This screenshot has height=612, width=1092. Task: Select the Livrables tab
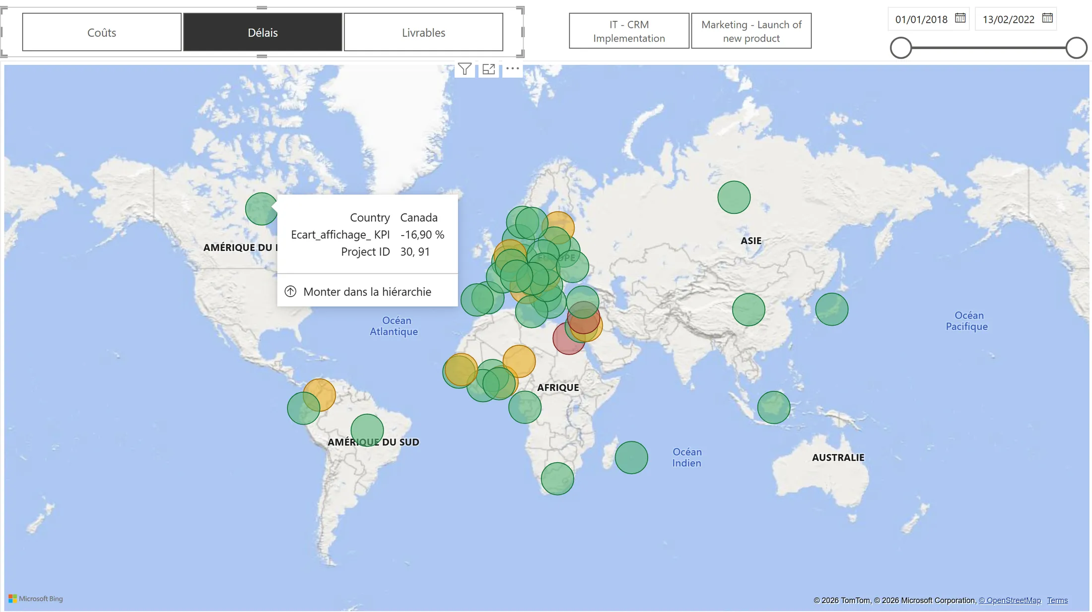[423, 32]
